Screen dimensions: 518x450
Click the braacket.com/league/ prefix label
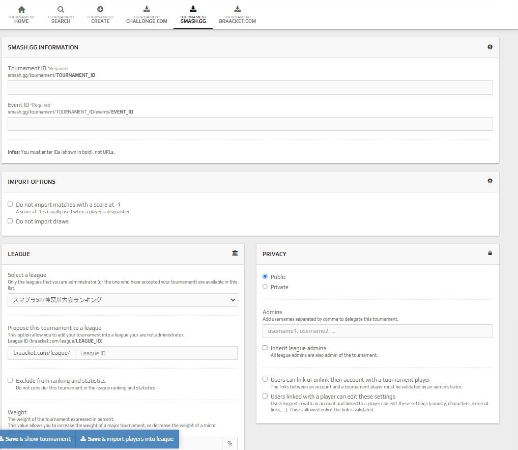(42, 353)
